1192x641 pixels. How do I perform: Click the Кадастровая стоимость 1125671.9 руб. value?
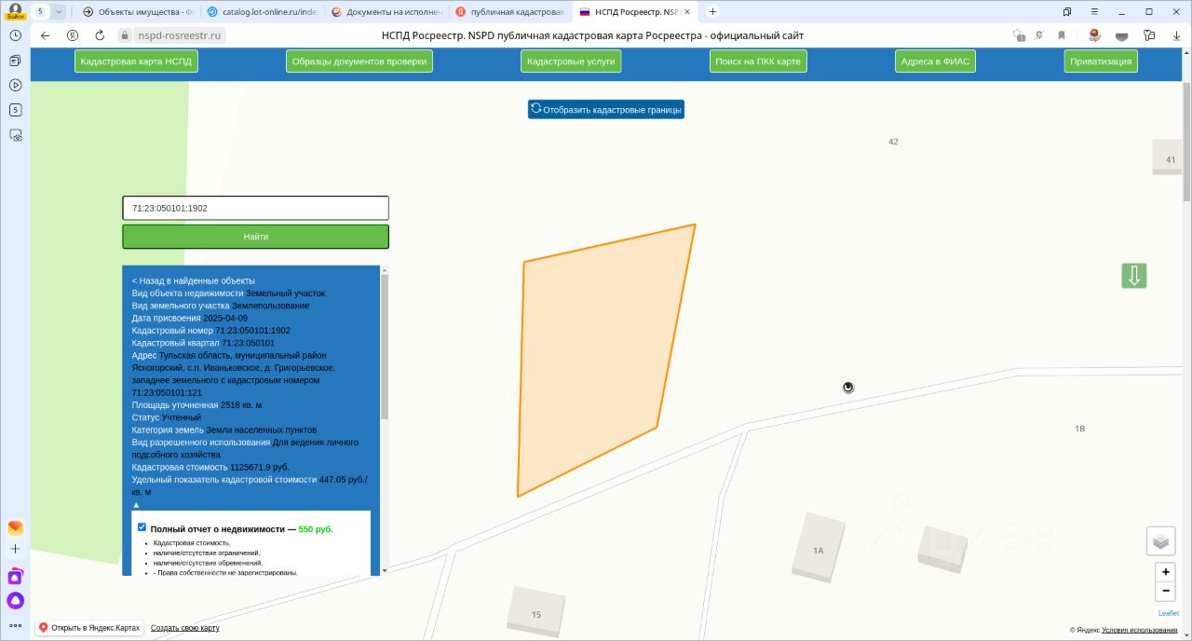(260, 467)
